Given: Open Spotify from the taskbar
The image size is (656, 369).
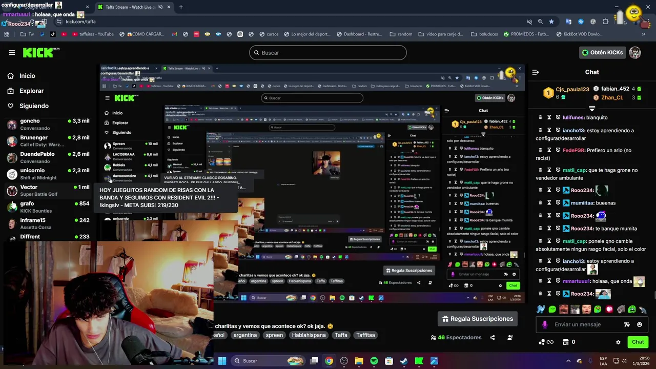Looking at the screenshot, I should point(374,361).
